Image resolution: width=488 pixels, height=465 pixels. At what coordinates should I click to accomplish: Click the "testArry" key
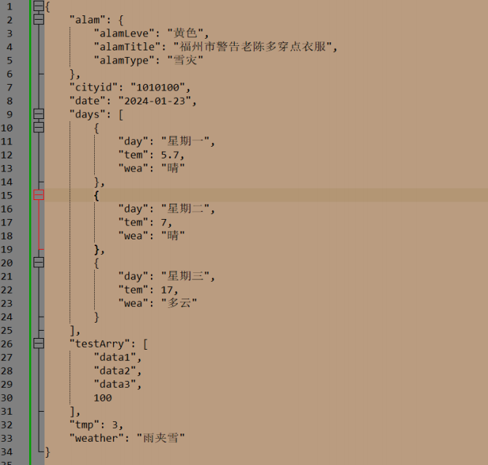pyautogui.click(x=100, y=344)
